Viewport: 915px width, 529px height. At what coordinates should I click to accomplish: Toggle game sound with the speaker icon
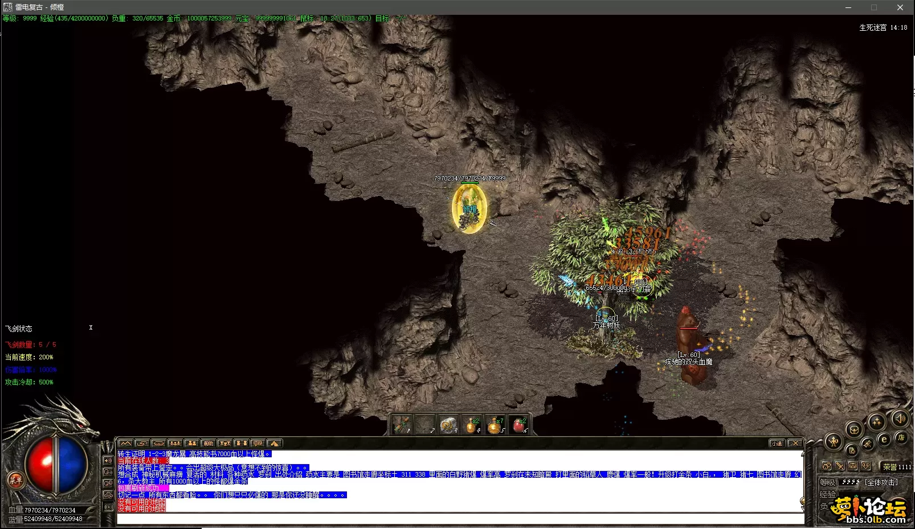[x=900, y=419]
